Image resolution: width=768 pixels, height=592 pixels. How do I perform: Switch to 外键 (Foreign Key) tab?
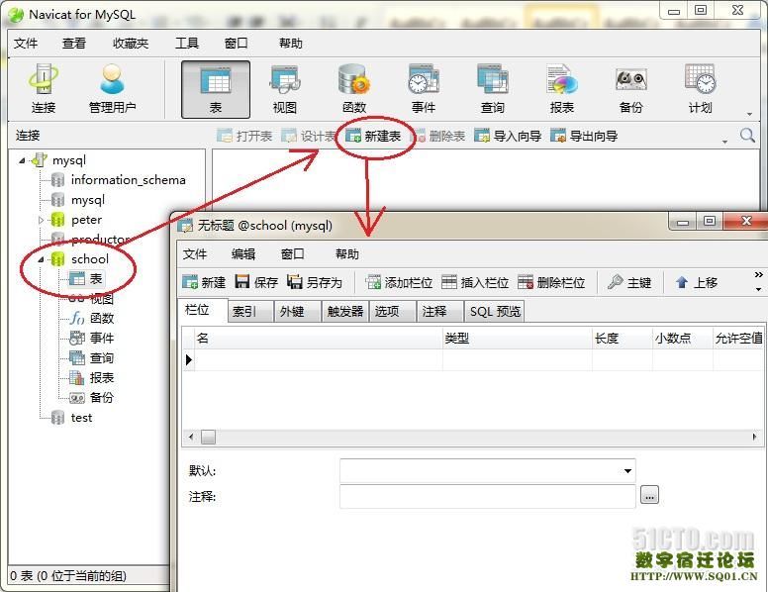(x=297, y=311)
